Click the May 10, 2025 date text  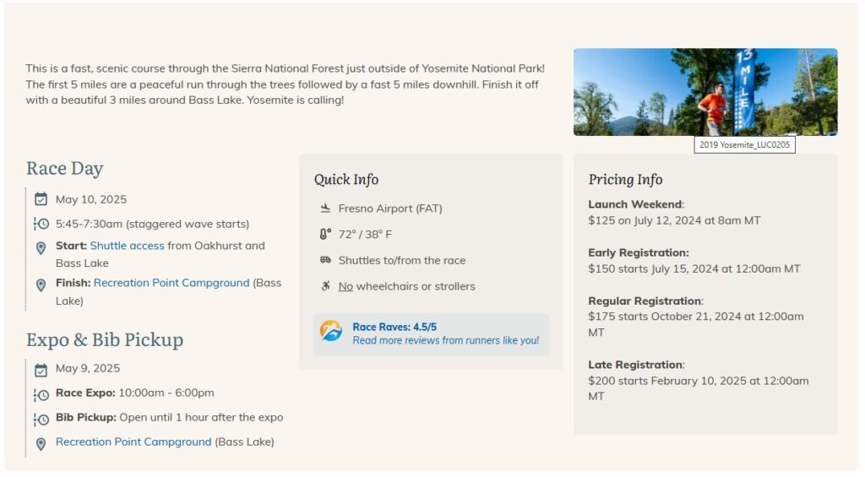pyautogui.click(x=91, y=199)
